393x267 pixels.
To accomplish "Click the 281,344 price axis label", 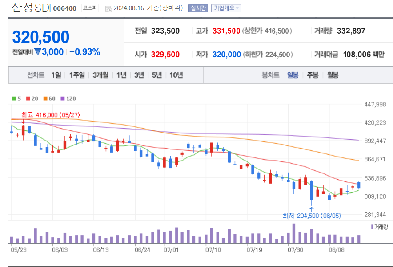I will [375, 215].
